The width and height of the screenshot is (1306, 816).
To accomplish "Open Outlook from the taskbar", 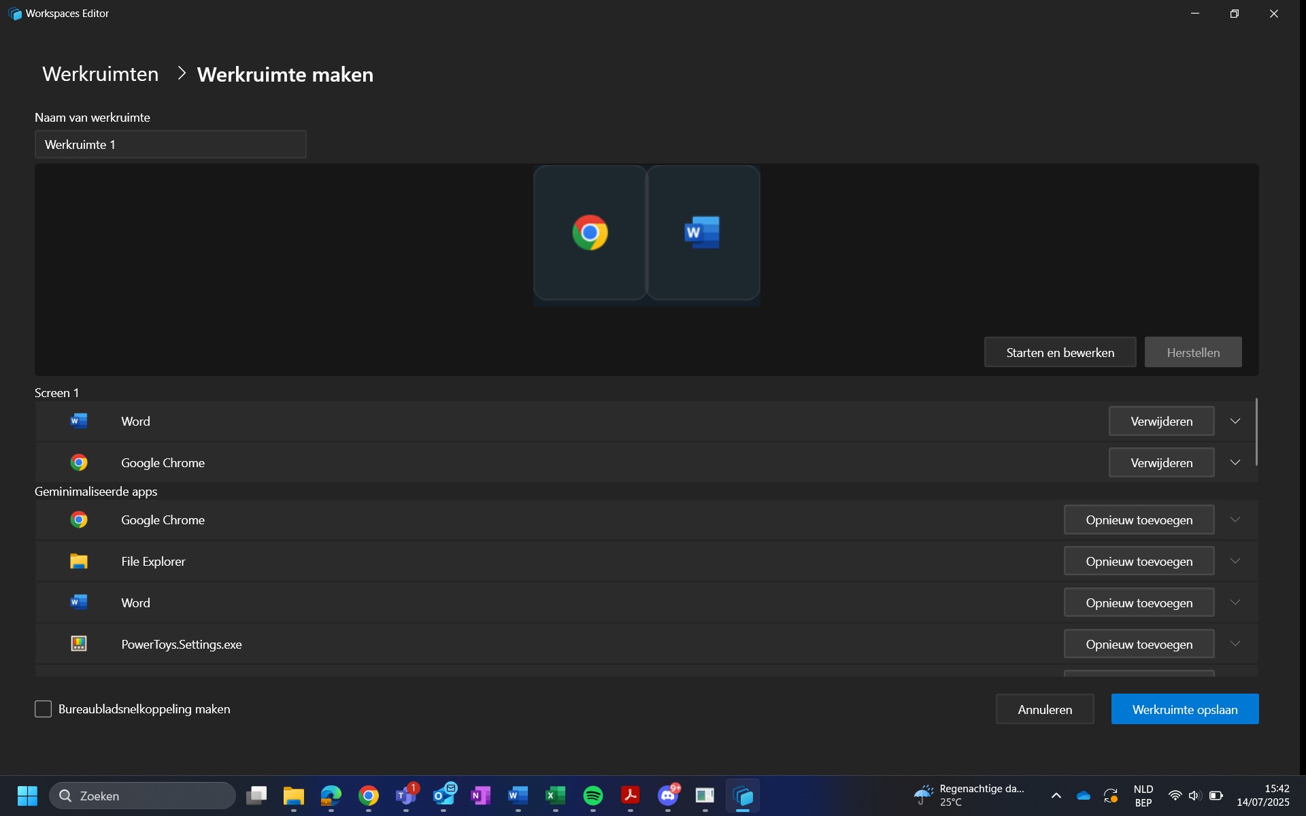I will (443, 796).
